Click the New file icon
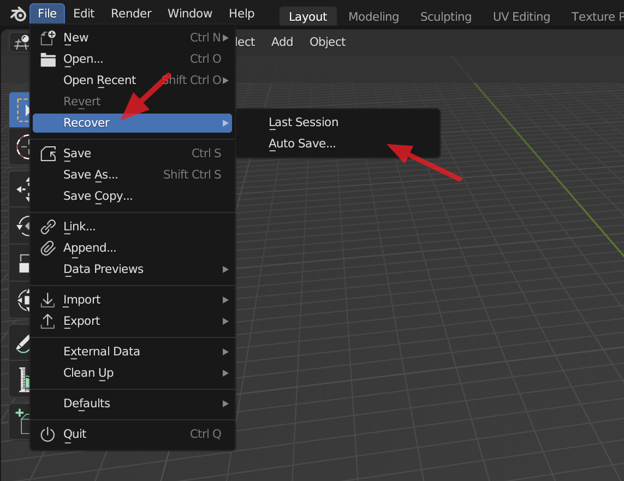624x481 pixels. (47, 38)
